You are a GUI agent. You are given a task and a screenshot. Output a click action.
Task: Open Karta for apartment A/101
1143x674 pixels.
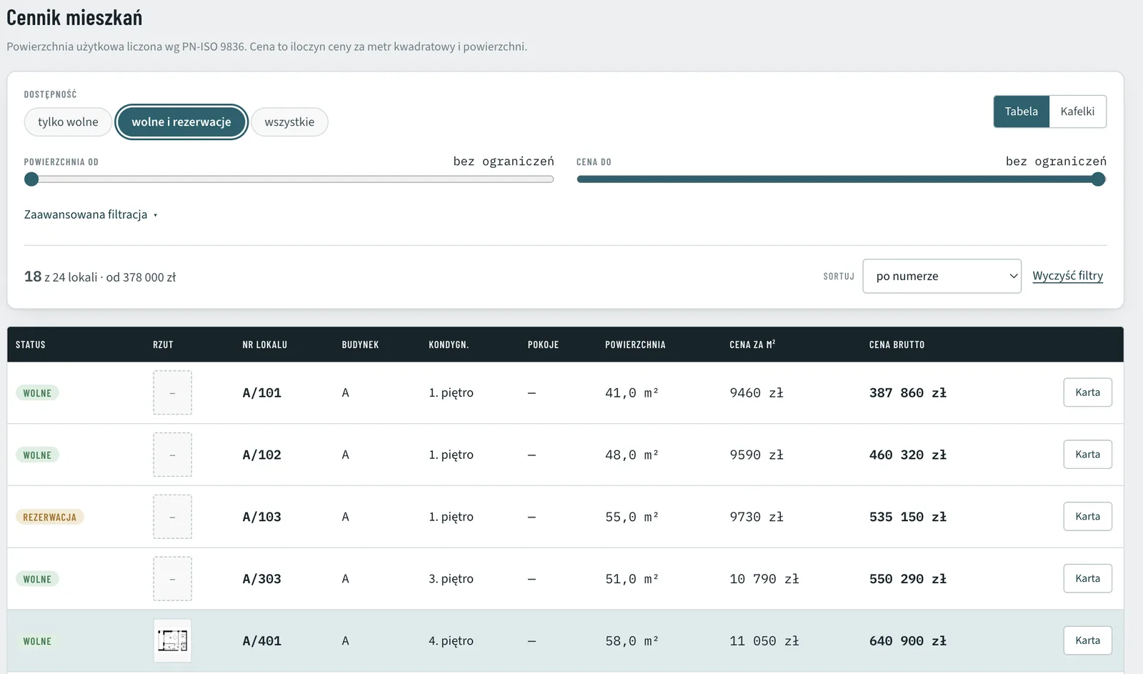point(1087,392)
